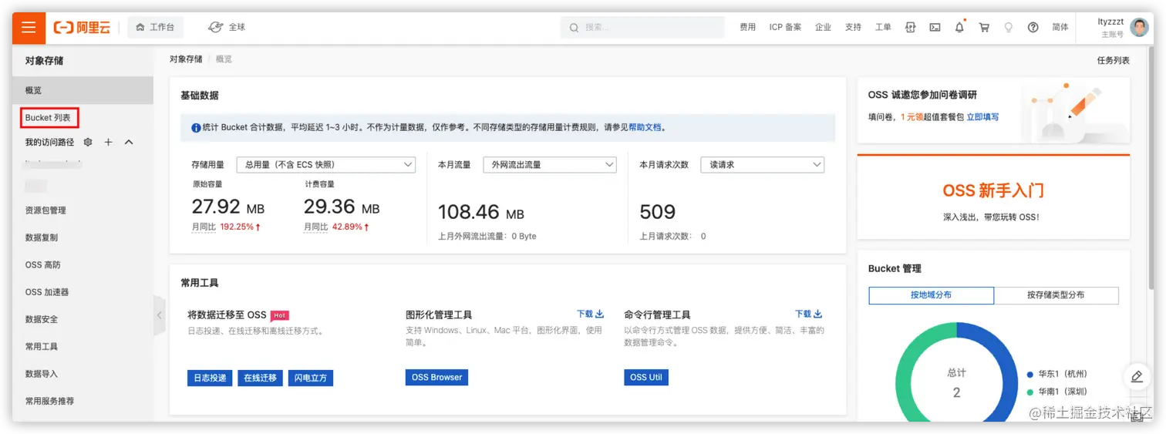This screenshot has width=1166, height=434.
Task: Open the orange hamburger main menu
Action: (29, 28)
